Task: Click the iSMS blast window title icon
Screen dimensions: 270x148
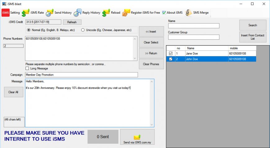Action: coord(4,4)
